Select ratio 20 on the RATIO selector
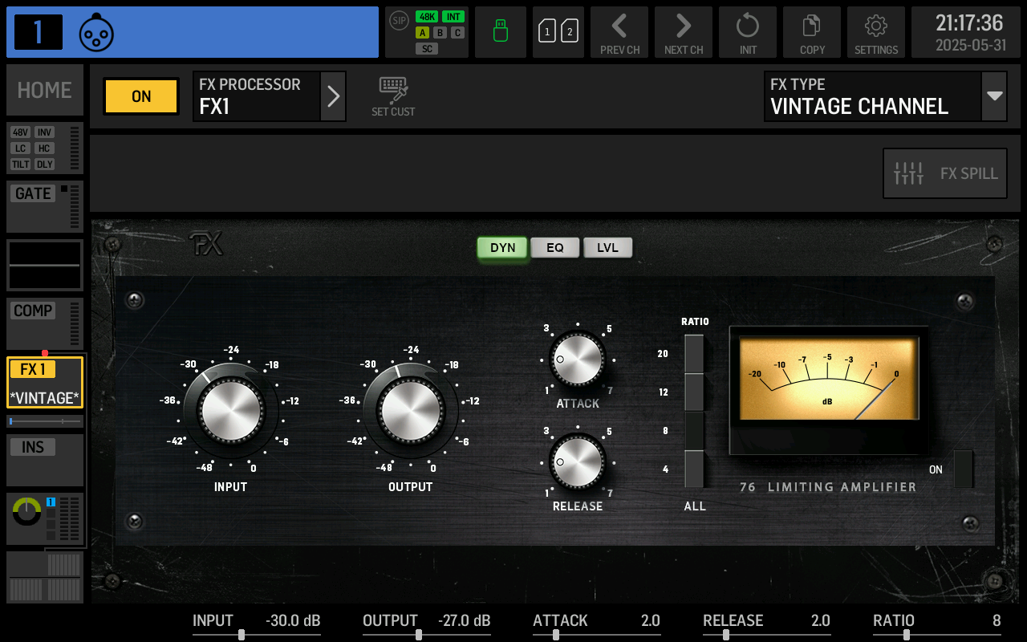This screenshot has height=642, width=1027. tap(693, 353)
